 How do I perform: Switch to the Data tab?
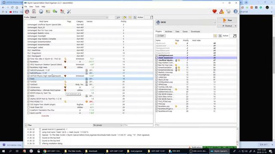[x=177, y=32]
